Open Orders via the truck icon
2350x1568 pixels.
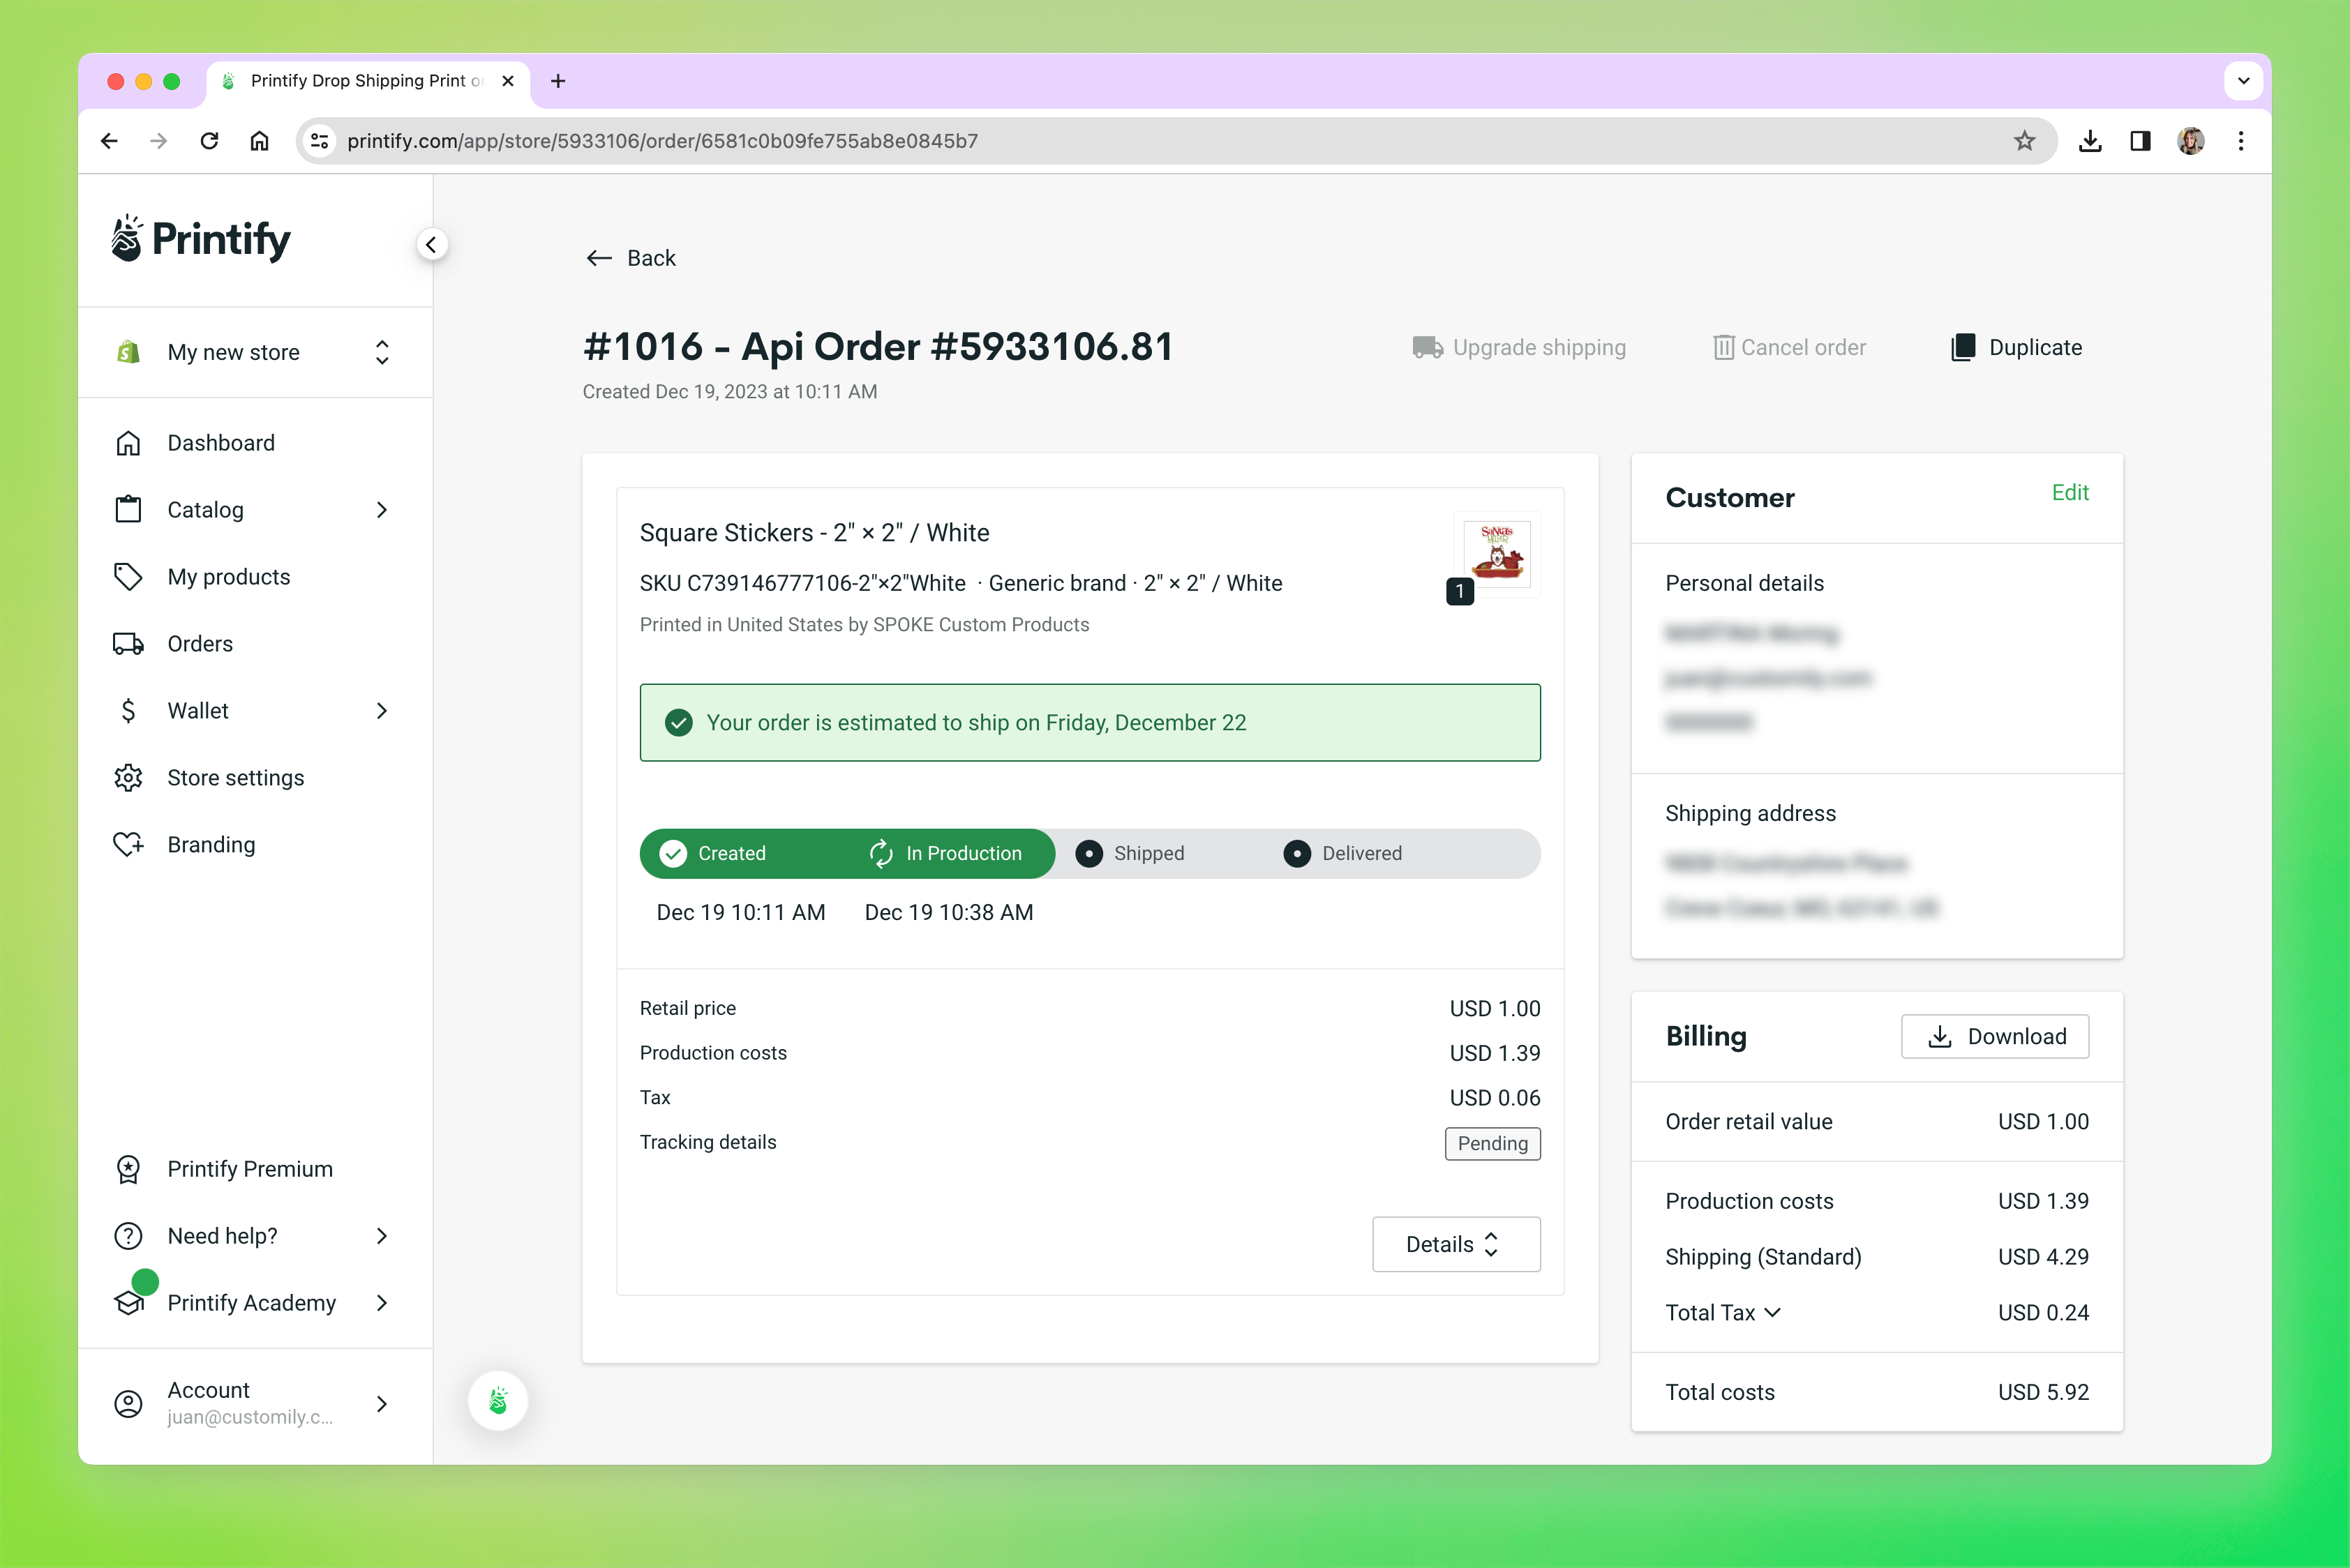[128, 644]
